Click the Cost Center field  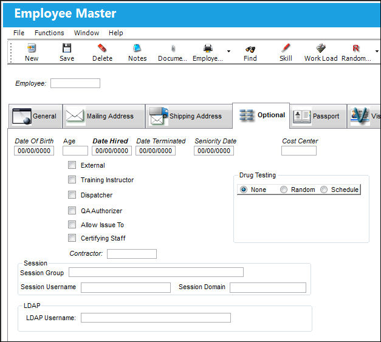[299, 151]
